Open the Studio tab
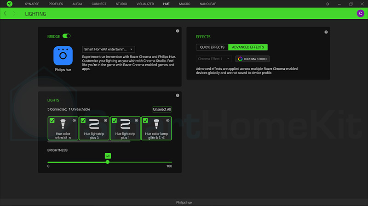 [121, 4]
